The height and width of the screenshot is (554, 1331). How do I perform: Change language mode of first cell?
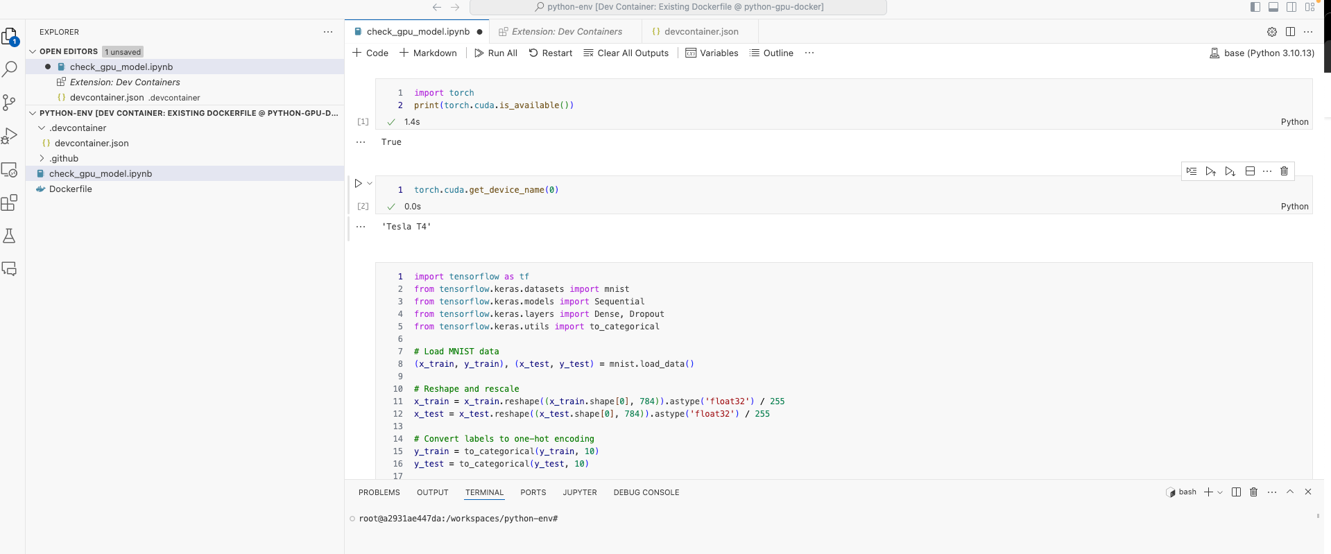point(1294,122)
